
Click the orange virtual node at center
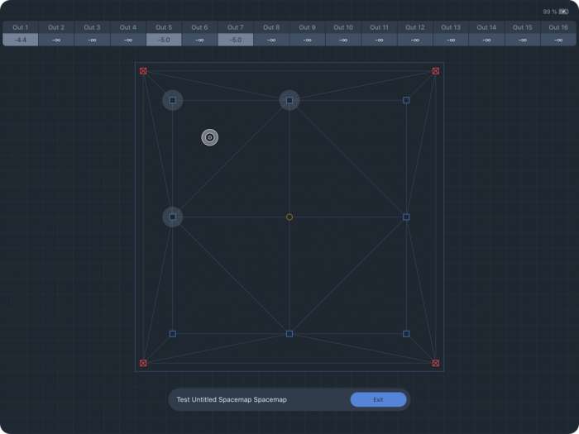289,217
